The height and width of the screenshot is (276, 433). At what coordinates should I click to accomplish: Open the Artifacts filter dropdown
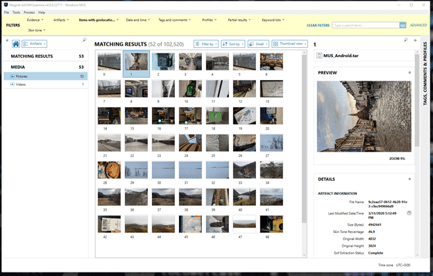(61, 20)
